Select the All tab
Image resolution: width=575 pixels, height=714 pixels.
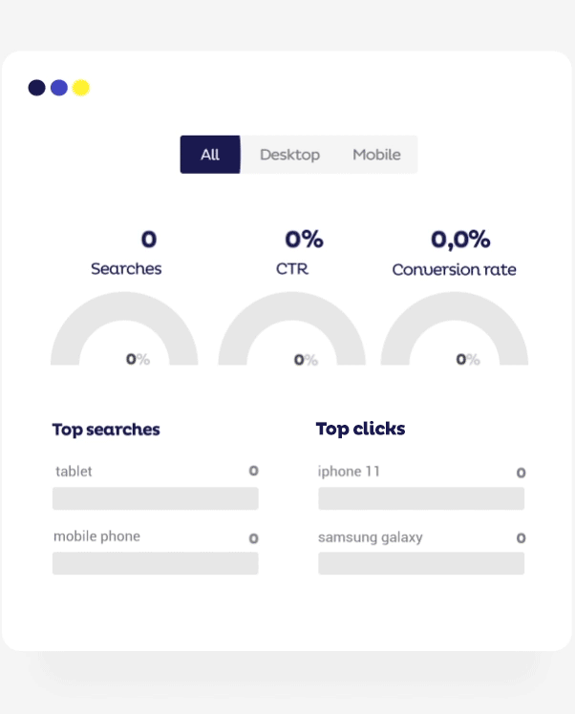click(210, 155)
